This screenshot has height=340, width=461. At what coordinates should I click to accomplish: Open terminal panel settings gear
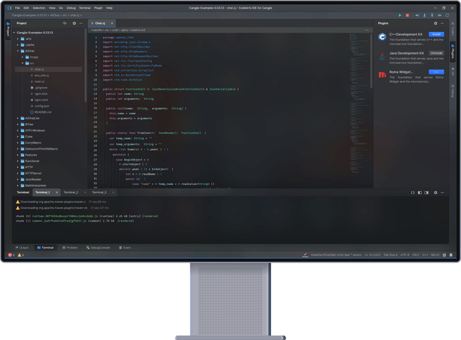pyautogui.click(x=436, y=192)
